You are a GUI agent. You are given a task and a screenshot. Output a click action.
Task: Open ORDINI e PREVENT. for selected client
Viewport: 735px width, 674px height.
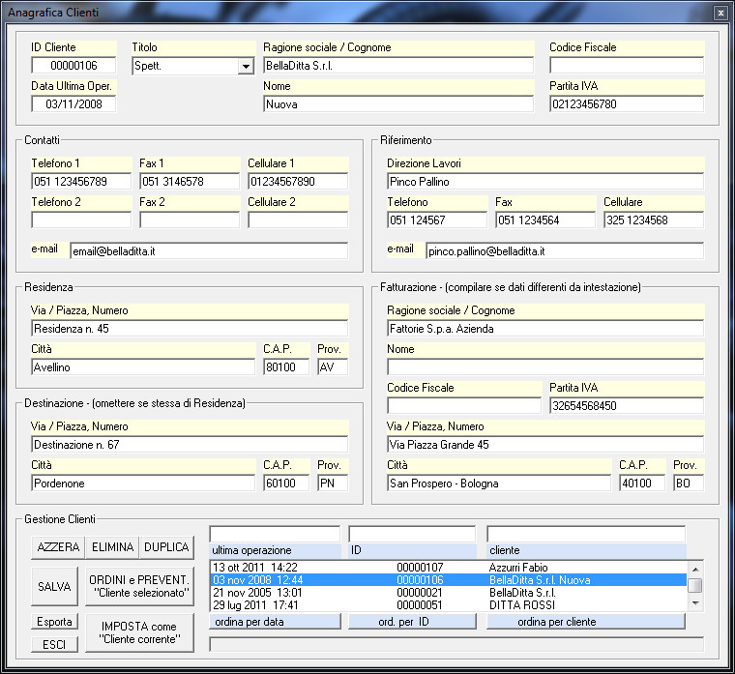pyautogui.click(x=139, y=586)
